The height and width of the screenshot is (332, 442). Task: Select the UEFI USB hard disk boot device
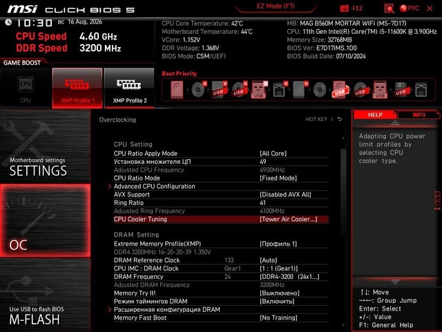tap(220, 90)
